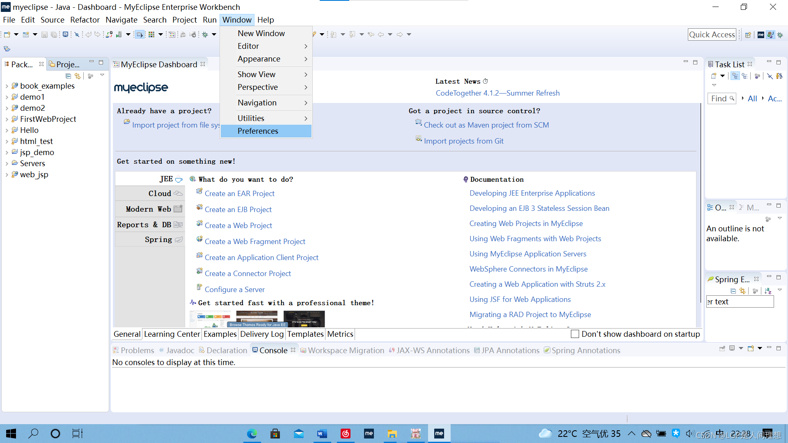
Task: Toggle Link with Editor in Spring Explorer
Action: (742, 291)
